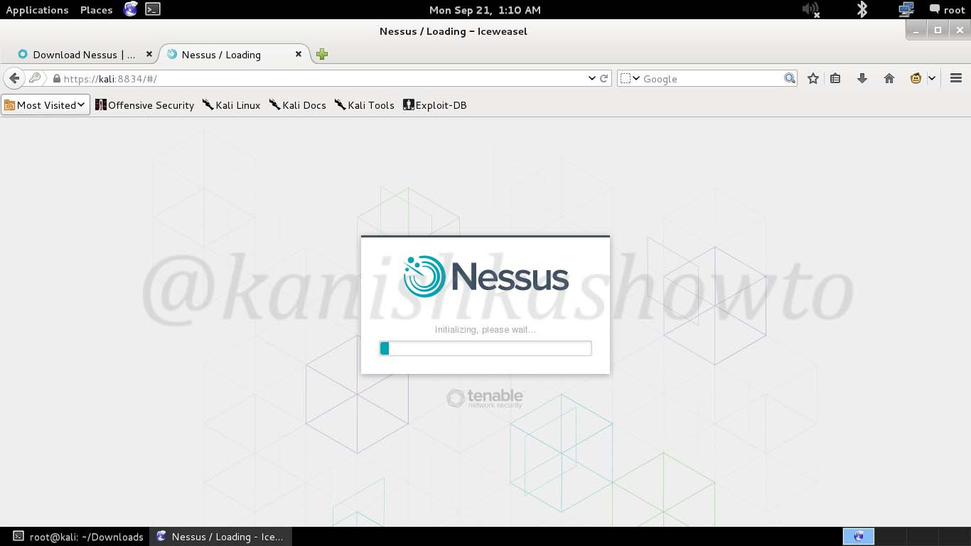Close the Nessus / Loading tab
Screen dimensions: 971x546
299,54
